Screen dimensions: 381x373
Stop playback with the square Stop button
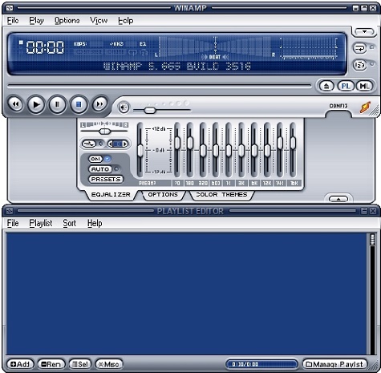coord(79,104)
